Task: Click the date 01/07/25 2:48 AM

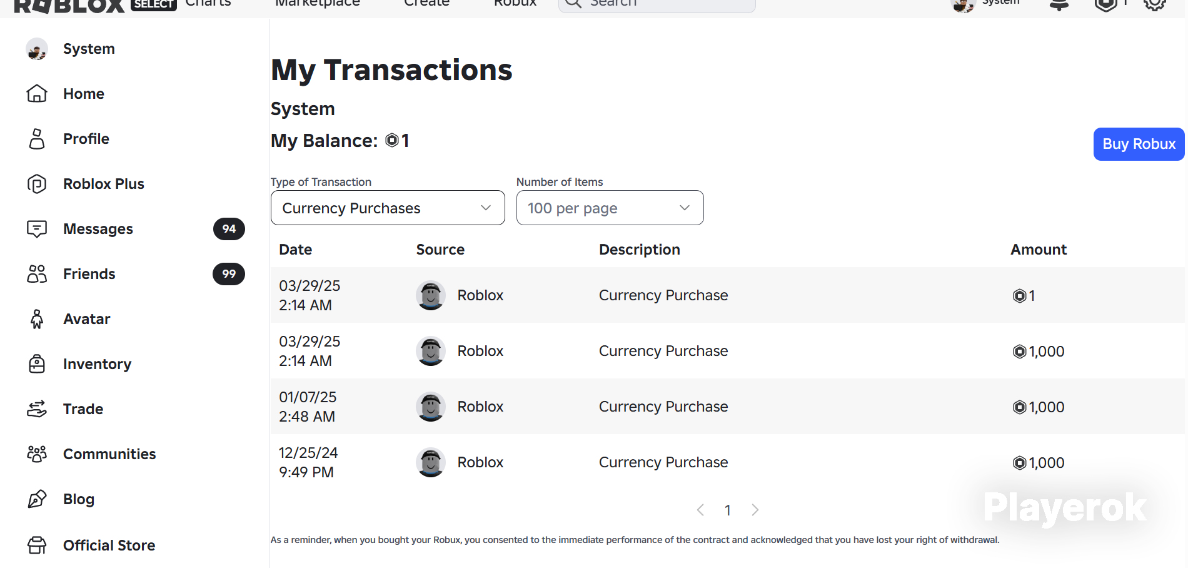Action: [x=308, y=407]
